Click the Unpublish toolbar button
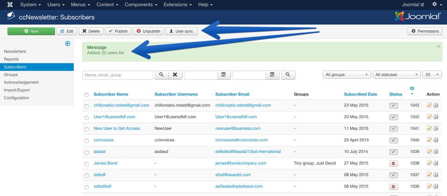This screenshot has width=447, height=196. [x=148, y=31]
